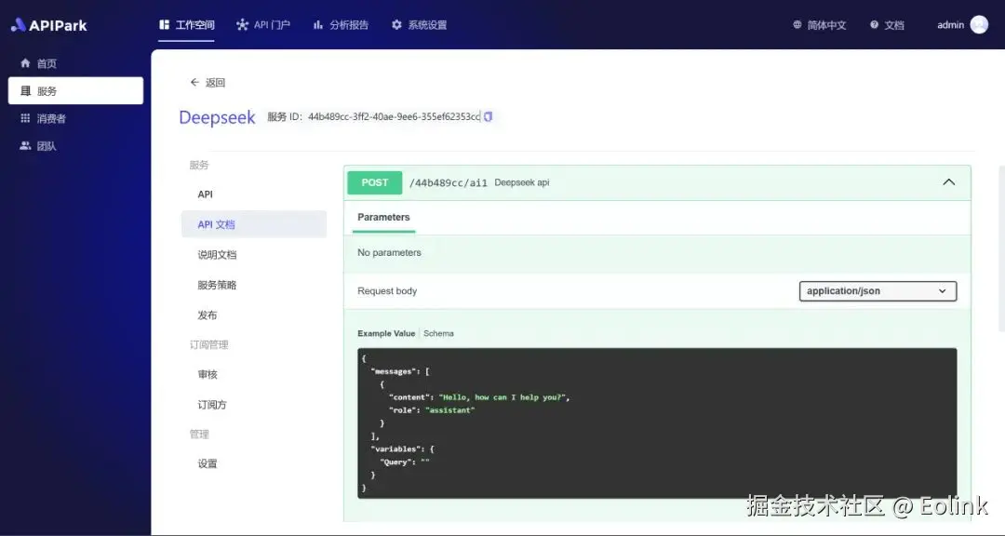Viewport: 1005px width, 536px height.
Task: Select the 首页 home icon in sidebar
Action: coord(26,63)
